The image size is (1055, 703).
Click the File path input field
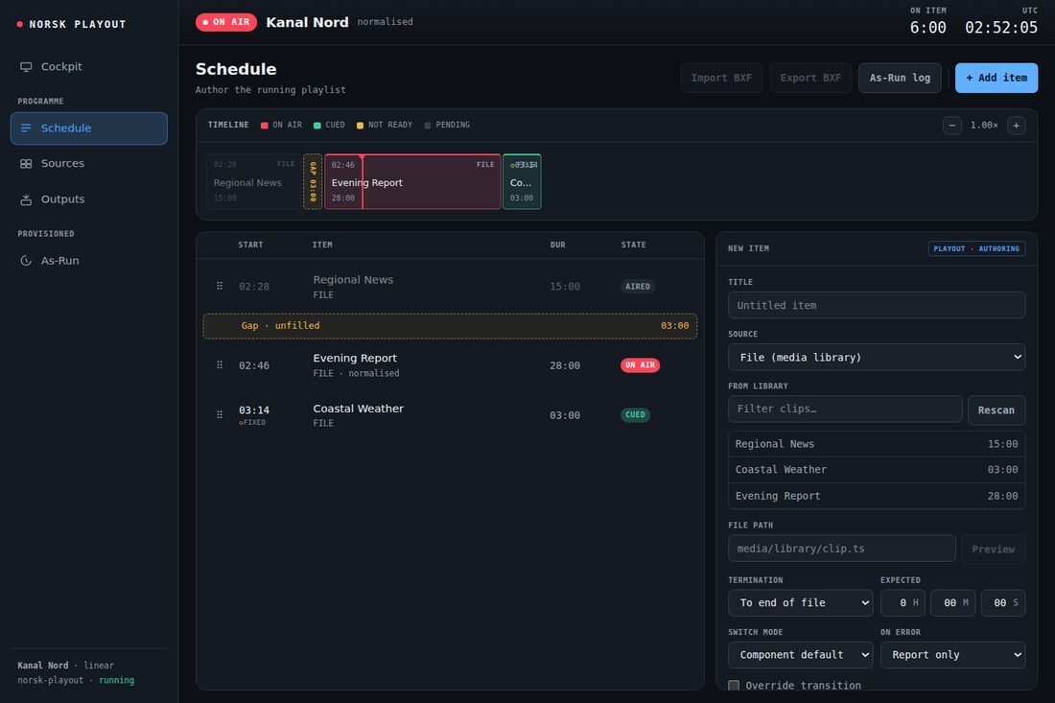pyautogui.click(x=842, y=549)
